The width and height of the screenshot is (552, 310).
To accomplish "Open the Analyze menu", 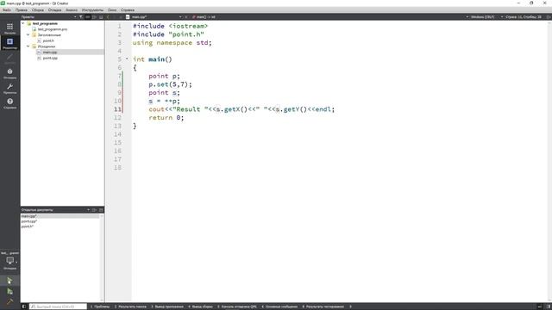I will (x=72, y=10).
